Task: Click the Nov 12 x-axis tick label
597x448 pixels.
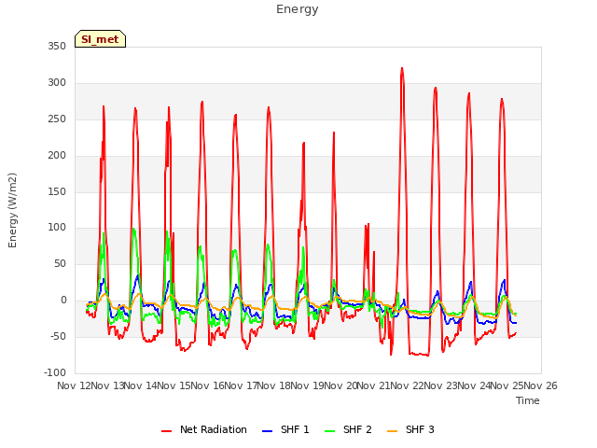Action: [x=74, y=385]
